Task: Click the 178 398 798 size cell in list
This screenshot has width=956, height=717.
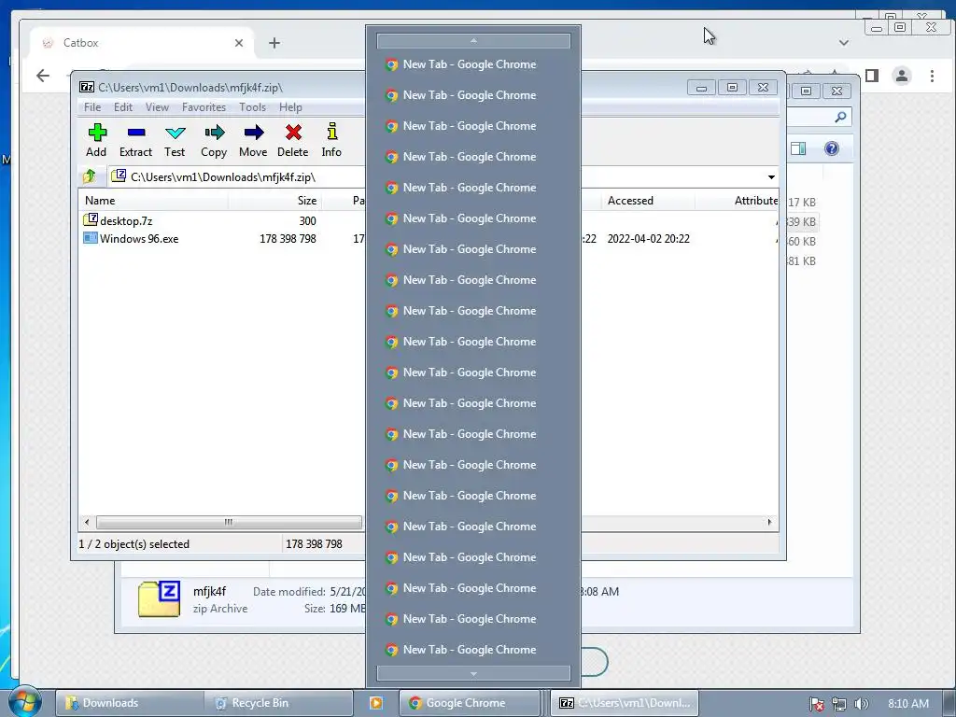Action: [x=288, y=239]
